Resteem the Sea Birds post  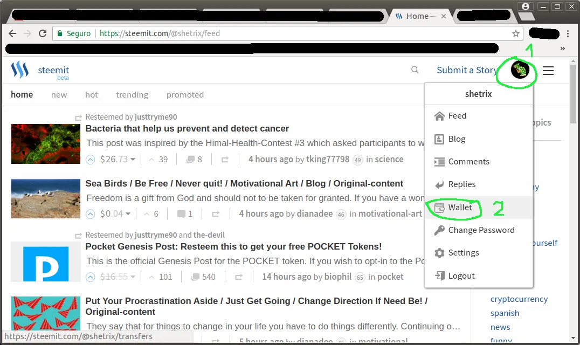click(215, 214)
